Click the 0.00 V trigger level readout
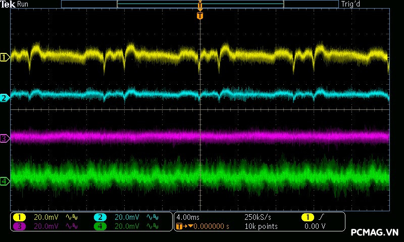Viewport: 404px width, 242px height. [x=315, y=226]
